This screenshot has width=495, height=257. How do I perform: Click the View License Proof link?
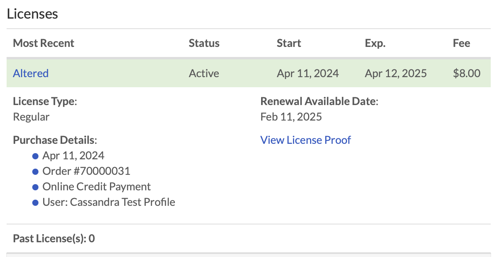coord(305,140)
